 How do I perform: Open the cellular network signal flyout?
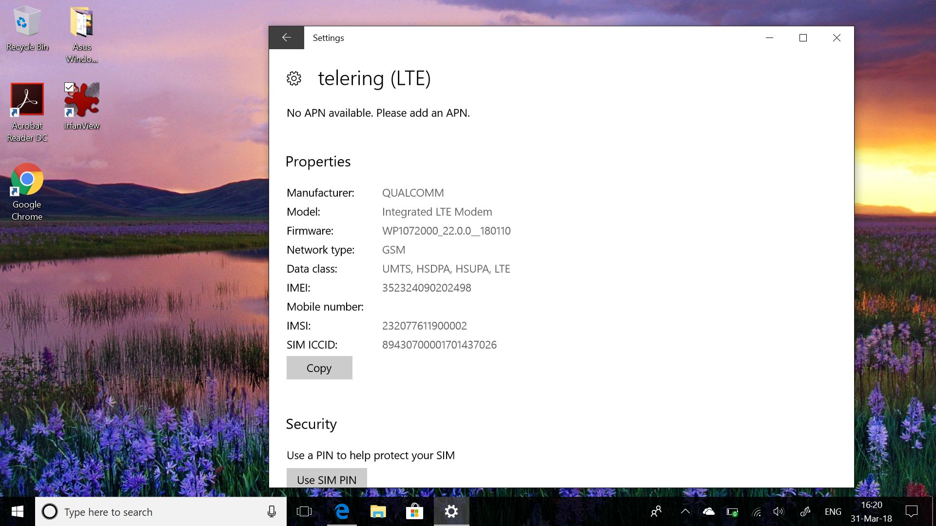(x=757, y=512)
